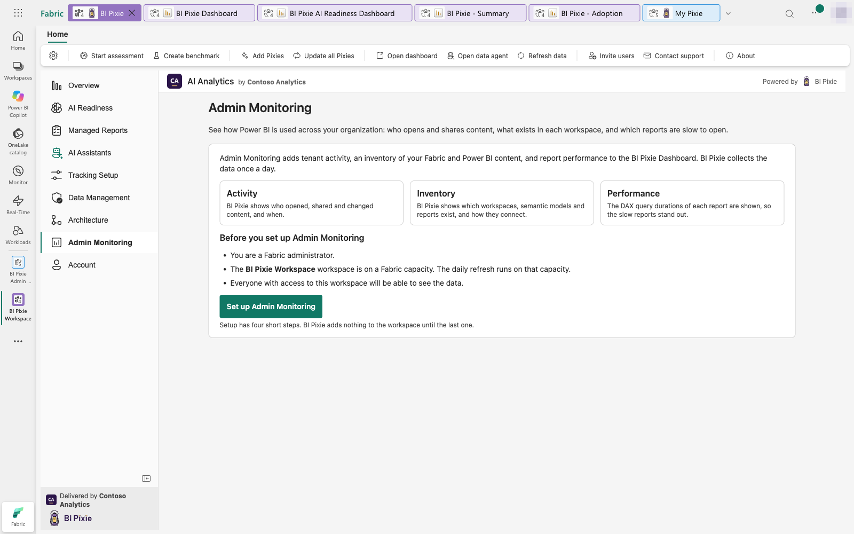Open Power BI Copilot
Screen dimensions: 854x534
(x=18, y=104)
